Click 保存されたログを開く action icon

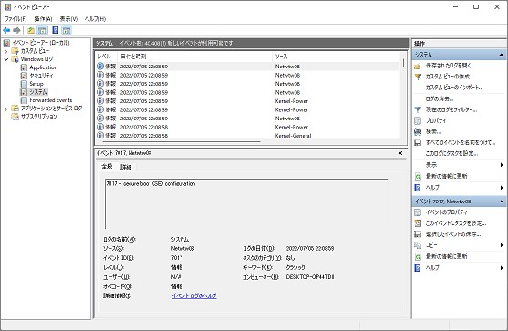(418, 66)
